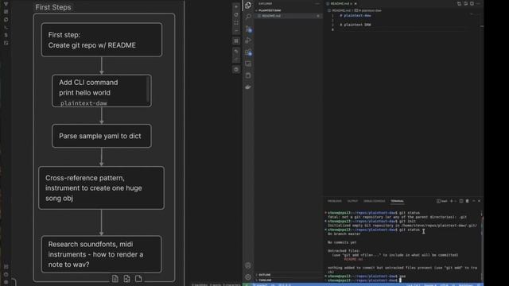Screen dimensions: 509x286
Task: Click the 'First Steps' group label
Action: [x=53, y=7]
